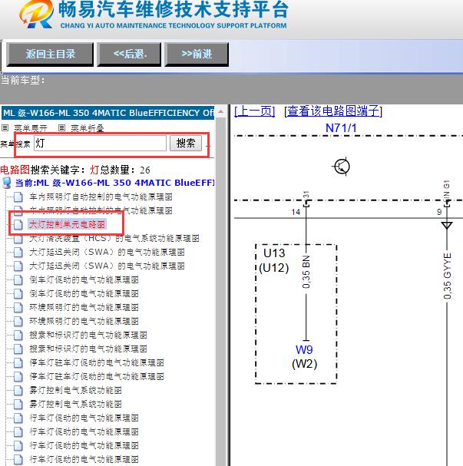Screen dimensions: 463x466
Task: Expand all menus via the 菜单展开 icon
Action: (5, 127)
